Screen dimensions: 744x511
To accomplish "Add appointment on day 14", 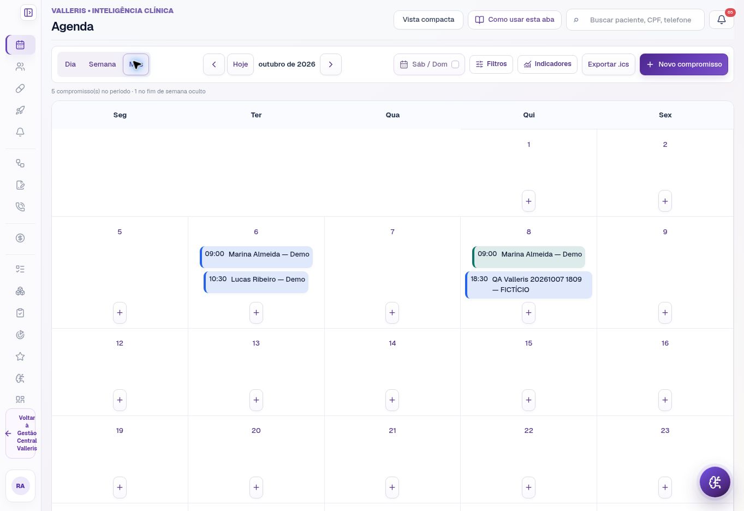I will (x=392, y=400).
